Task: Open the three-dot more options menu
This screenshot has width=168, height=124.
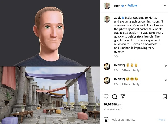Action: 164,6
